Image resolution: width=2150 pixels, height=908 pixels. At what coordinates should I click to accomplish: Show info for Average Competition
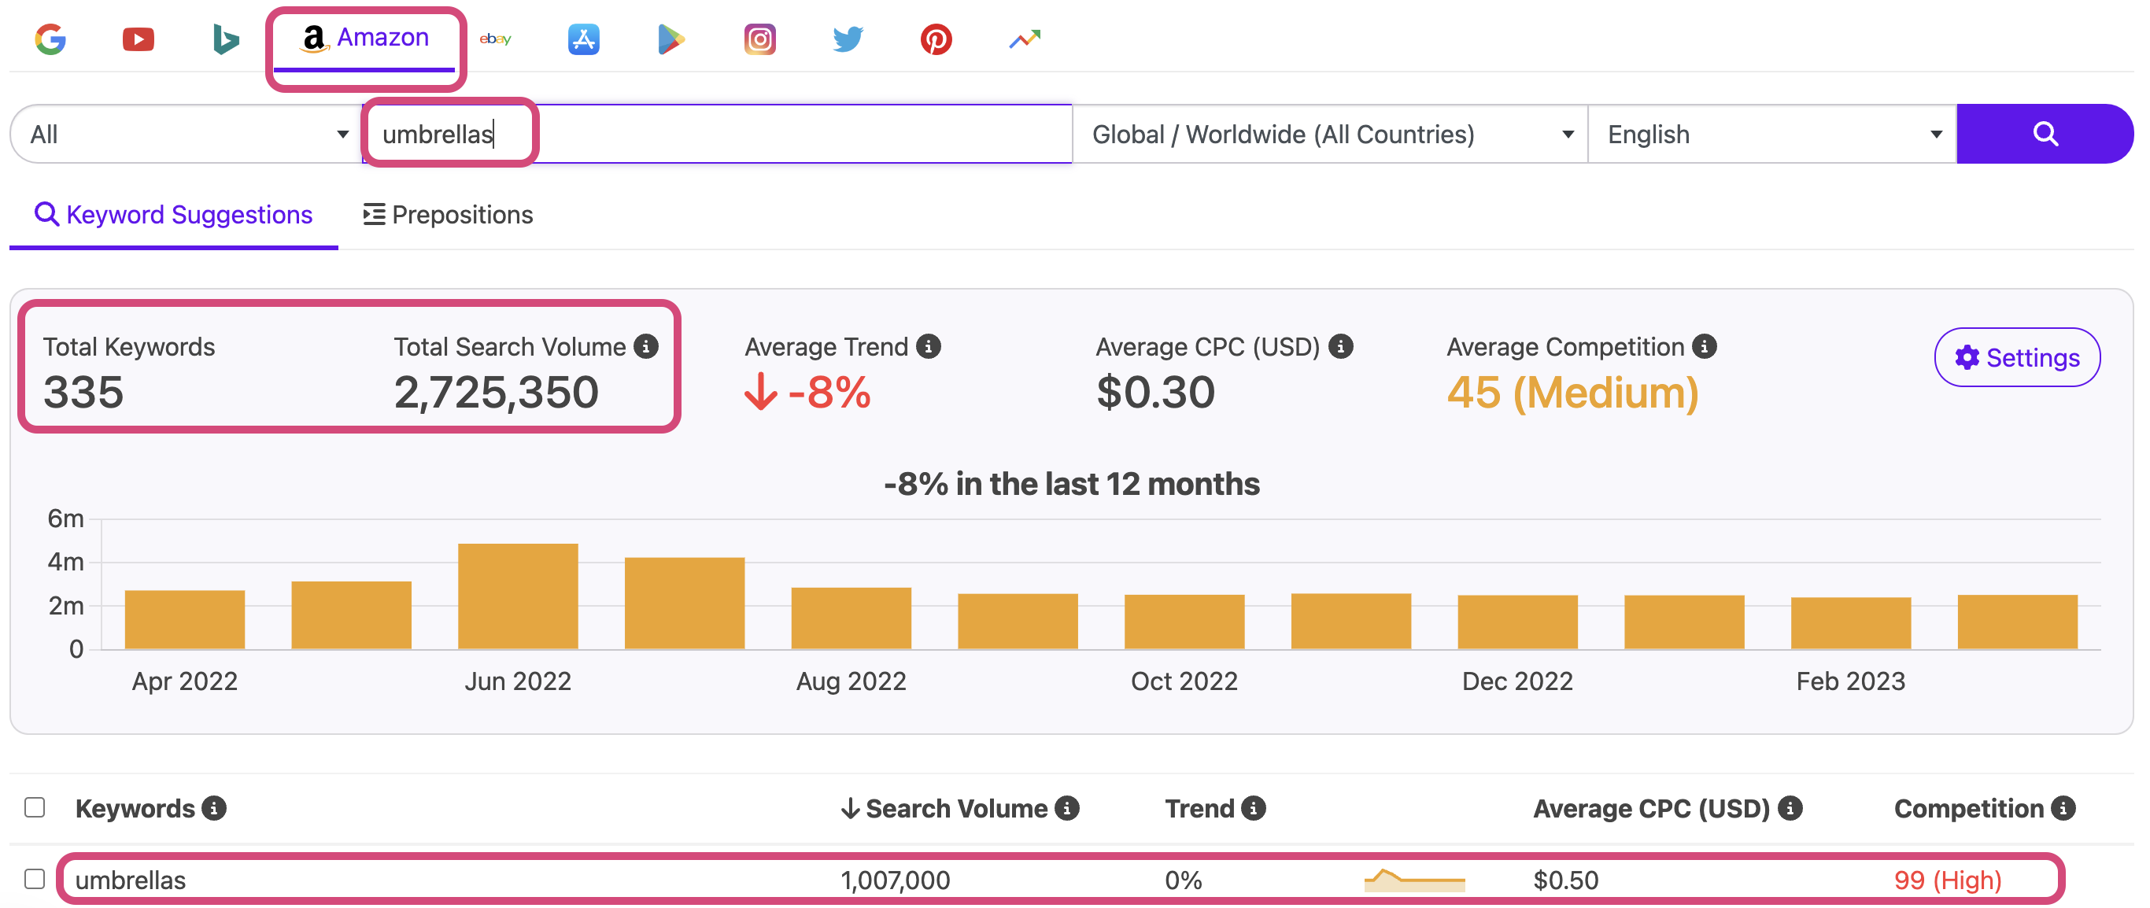click(1705, 346)
